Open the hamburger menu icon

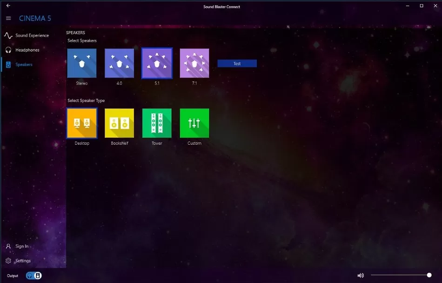click(x=8, y=18)
